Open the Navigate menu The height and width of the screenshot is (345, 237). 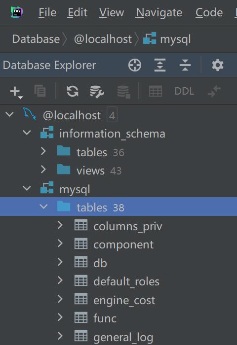(x=159, y=12)
